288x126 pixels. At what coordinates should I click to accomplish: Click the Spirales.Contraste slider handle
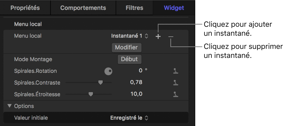[x=100, y=83]
